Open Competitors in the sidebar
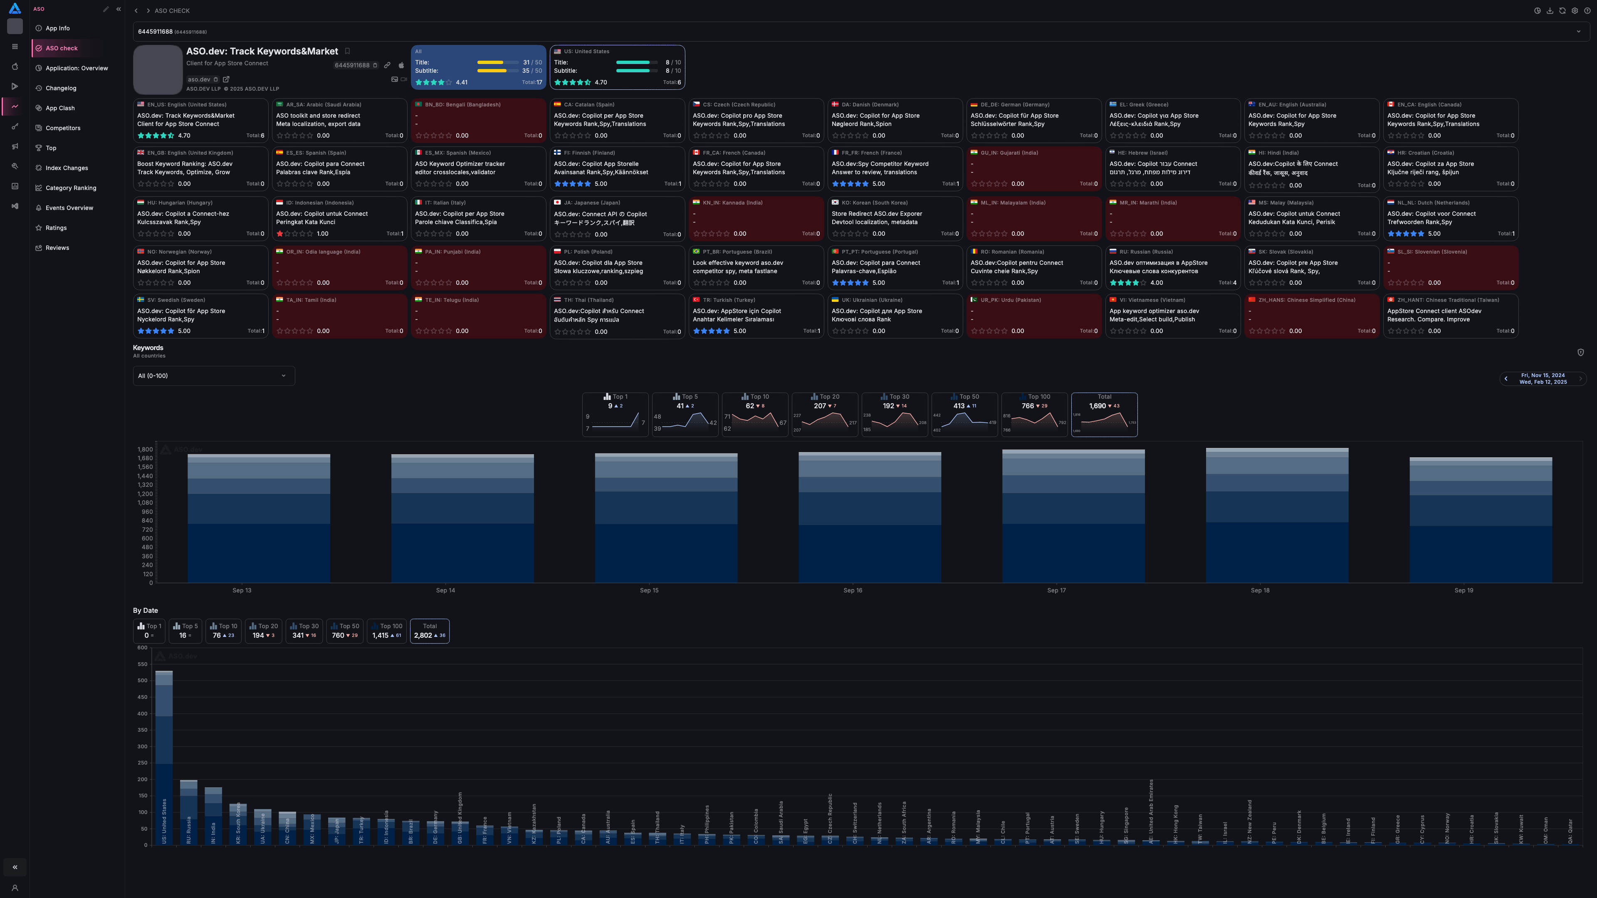 77,128
